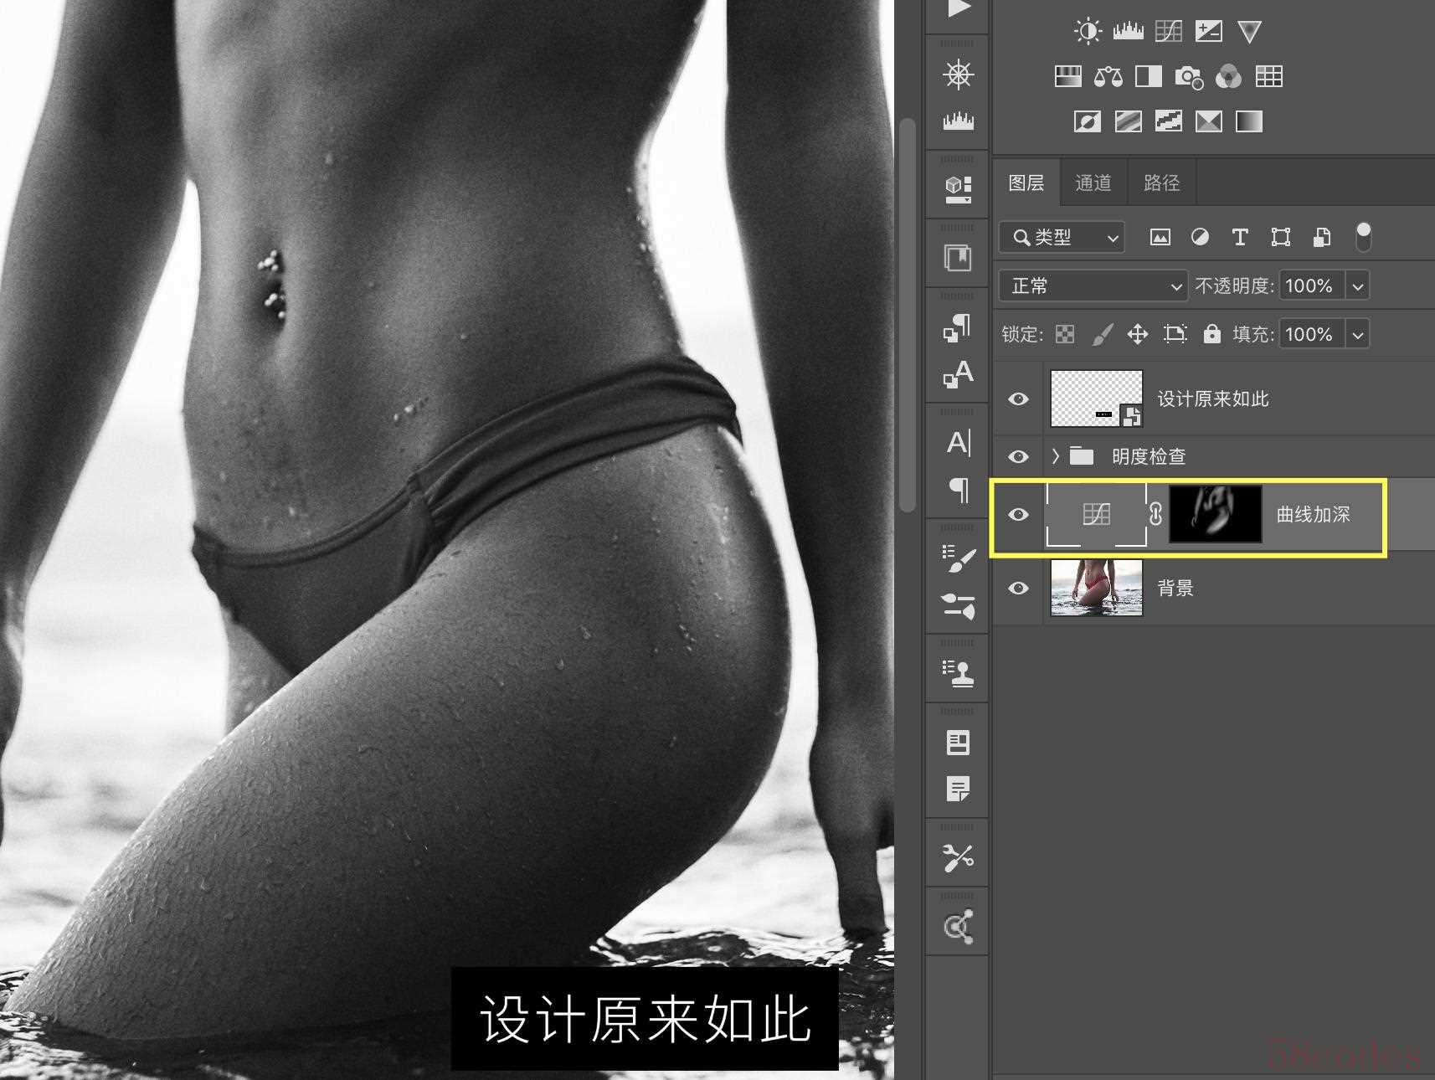Filter for shape layers
Viewport: 1435px width, 1080px height.
(1281, 238)
